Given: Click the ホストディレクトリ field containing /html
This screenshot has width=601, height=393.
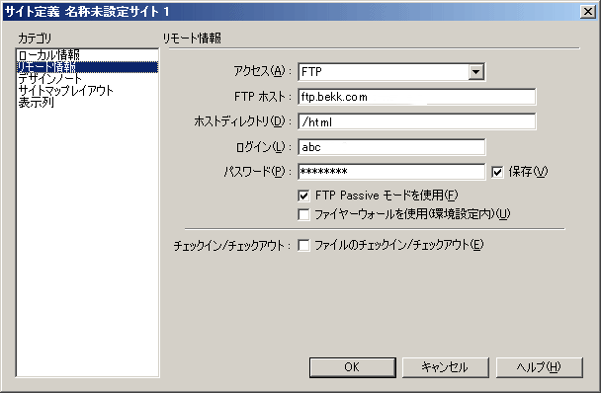Looking at the screenshot, I should (416, 121).
